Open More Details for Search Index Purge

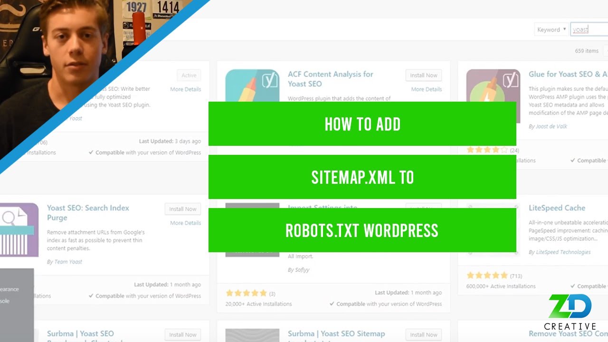click(186, 223)
